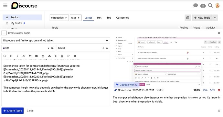This screenshot has width=223, height=117.
Task: Click the composer icon between upload and AI sparkle
Action: (49, 56)
